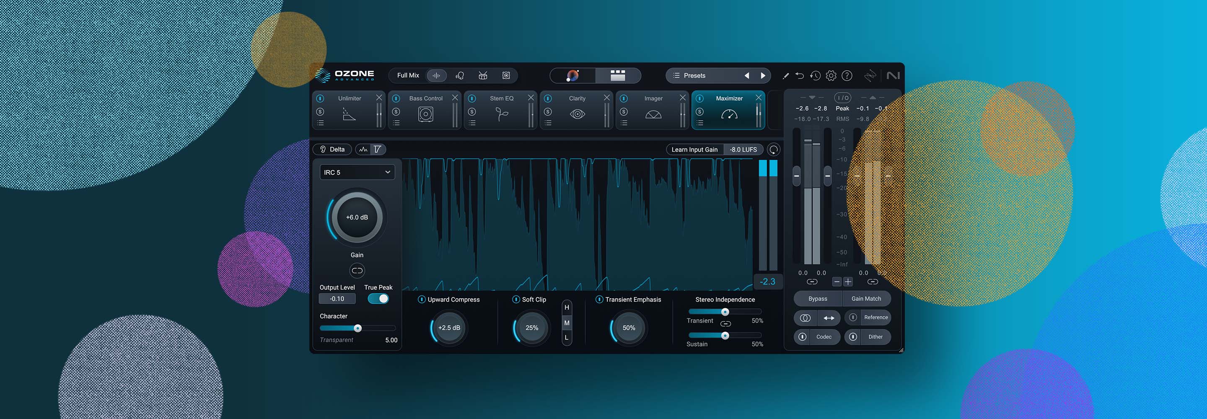This screenshot has height=419, width=1207.
Task: Toggle power on the Bass Control module
Action: [396, 98]
